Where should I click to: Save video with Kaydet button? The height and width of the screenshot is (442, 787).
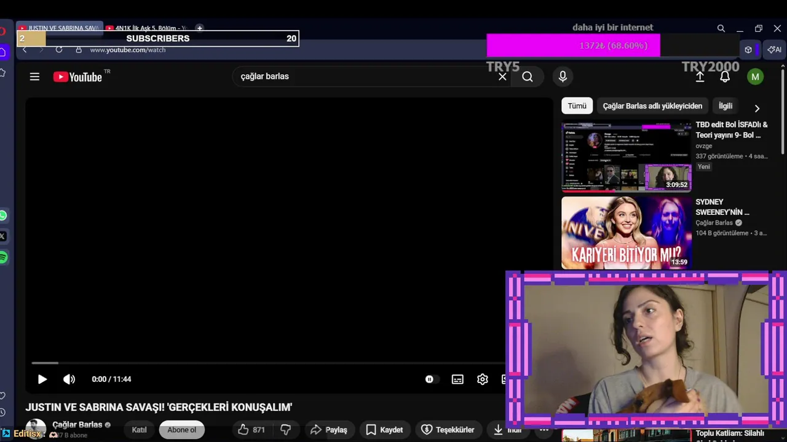[x=385, y=430]
